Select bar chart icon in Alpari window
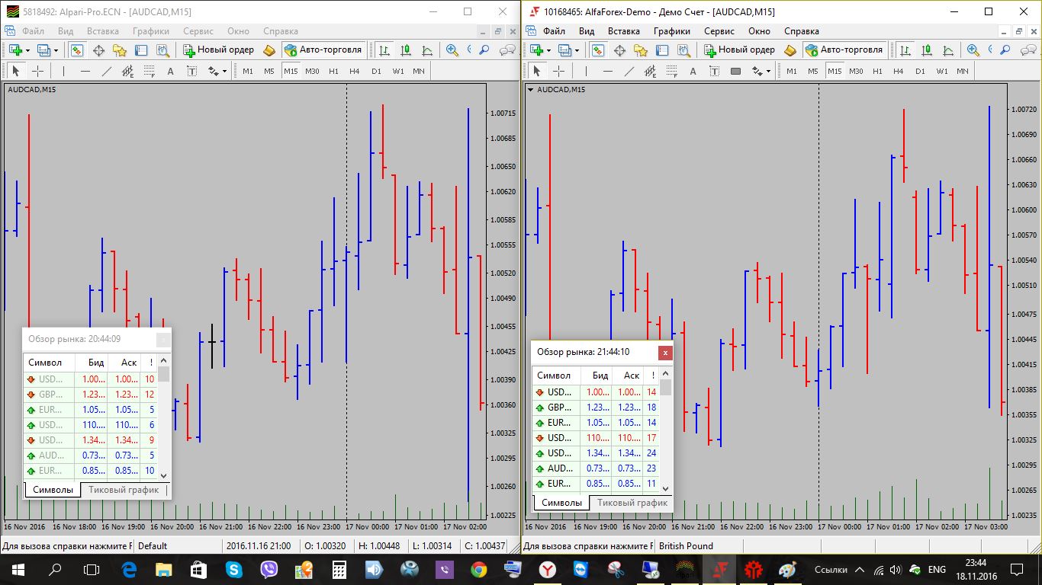This screenshot has width=1042, height=585. pos(384,50)
